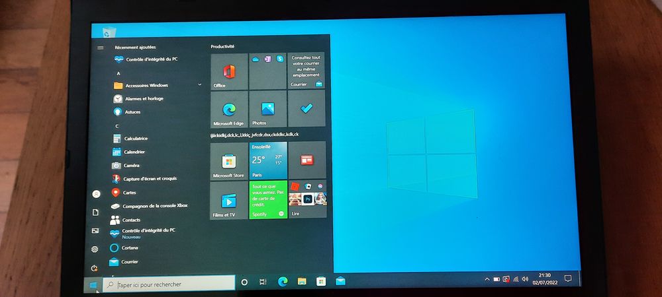Open the volume speaker tray icon
Screen dimensions: 662x297
525,279
